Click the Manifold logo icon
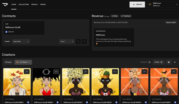Image resolution: width=179 pixels, height=104 pixels. point(5,4)
